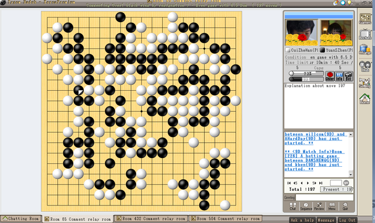Image resolution: width=375 pixels, height=223 pixels.
Task: Start the Review function
Action: click(319, 206)
